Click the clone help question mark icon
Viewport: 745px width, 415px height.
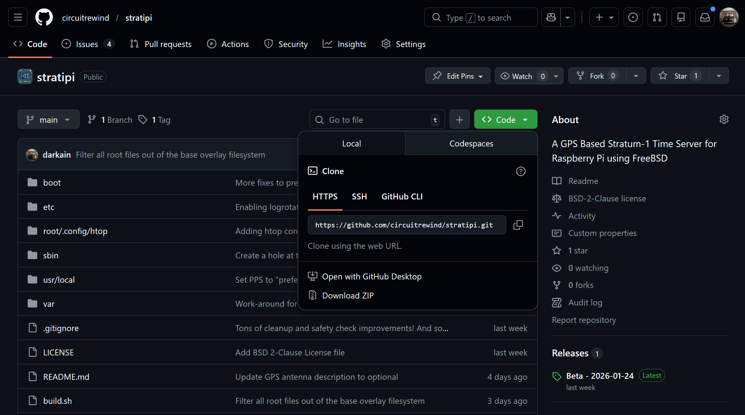520,171
